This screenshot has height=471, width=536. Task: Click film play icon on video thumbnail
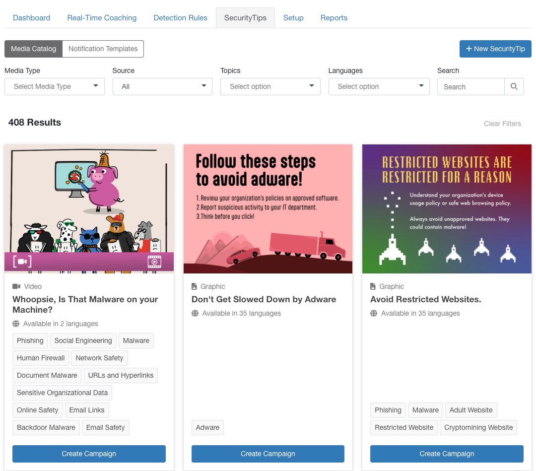pos(154,262)
